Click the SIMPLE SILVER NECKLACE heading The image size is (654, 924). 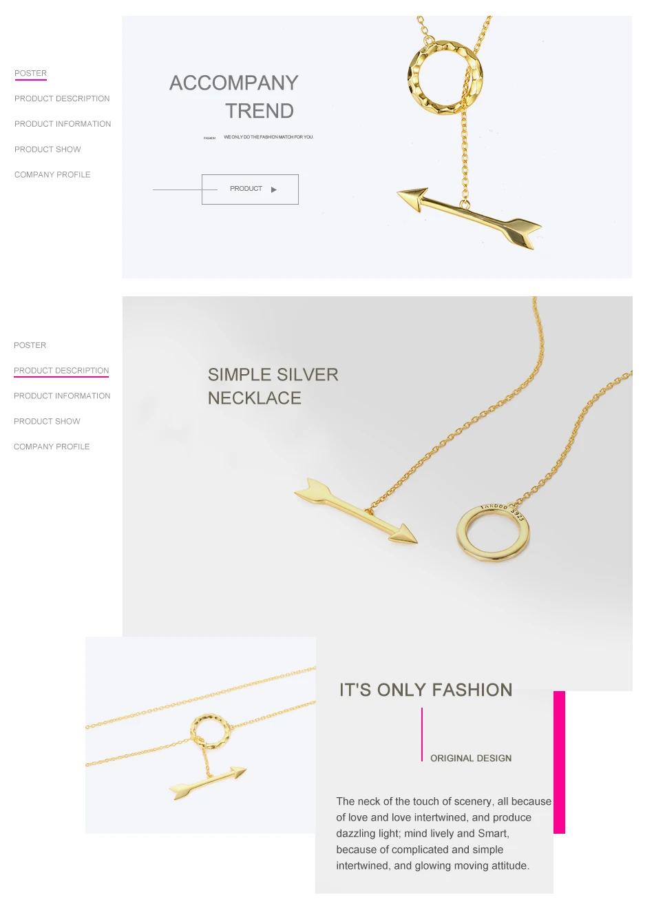click(x=273, y=387)
